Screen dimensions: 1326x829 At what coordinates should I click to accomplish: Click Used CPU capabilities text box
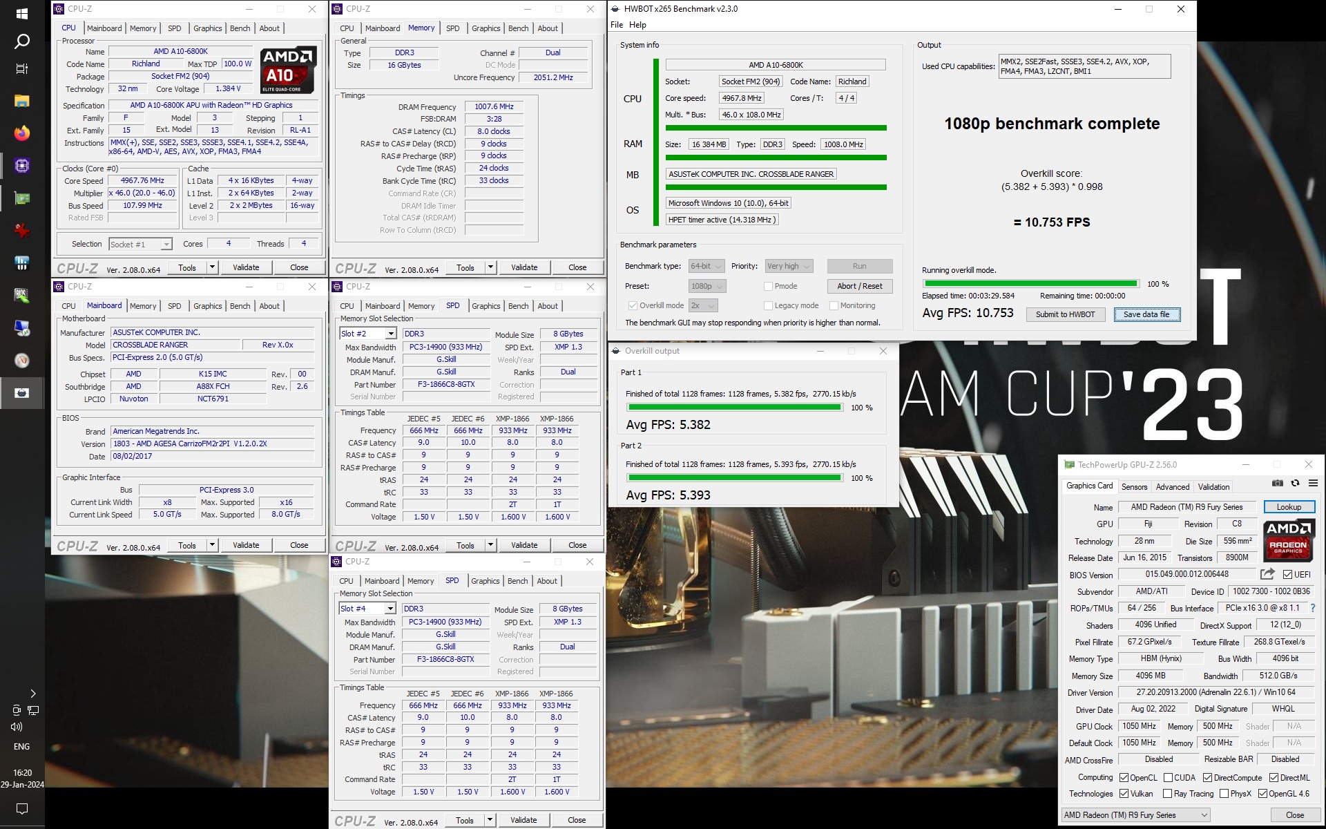coord(1084,66)
